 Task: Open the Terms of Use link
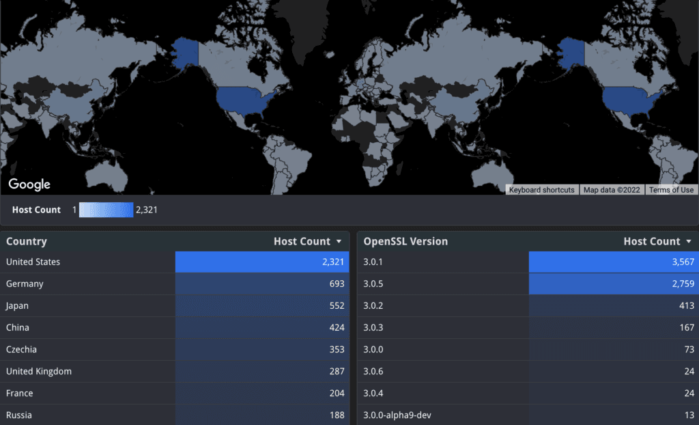pos(671,189)
